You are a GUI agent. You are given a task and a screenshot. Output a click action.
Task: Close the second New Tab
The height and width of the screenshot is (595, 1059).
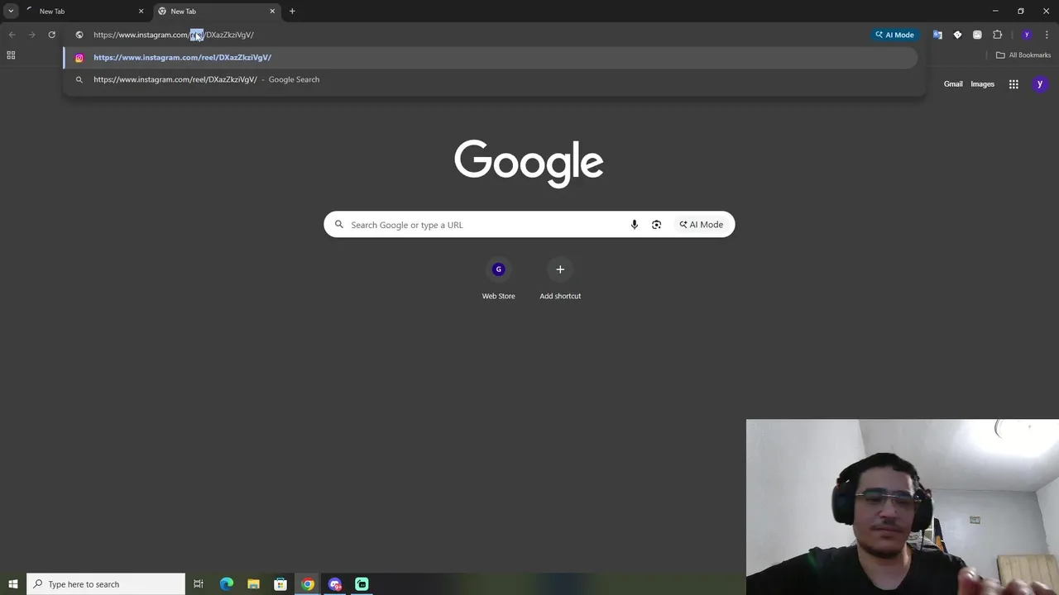click(272, 12)
